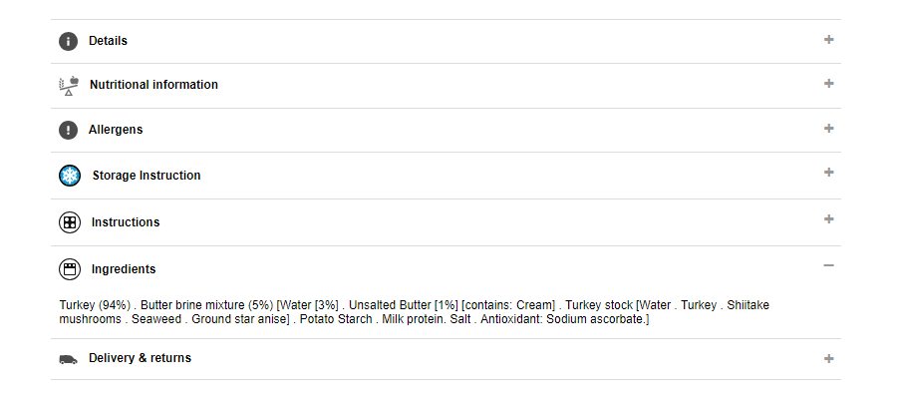Click the Delivery & returns truck icon
The image size is (897, 399).
[68, 358]
